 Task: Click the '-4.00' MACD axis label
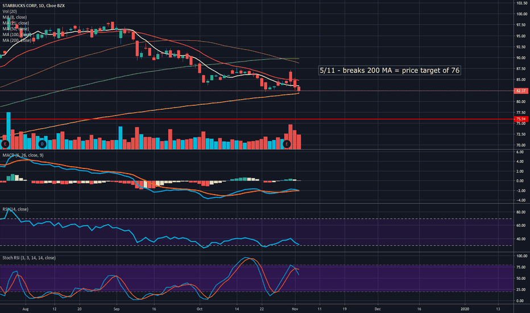point(520,200)
